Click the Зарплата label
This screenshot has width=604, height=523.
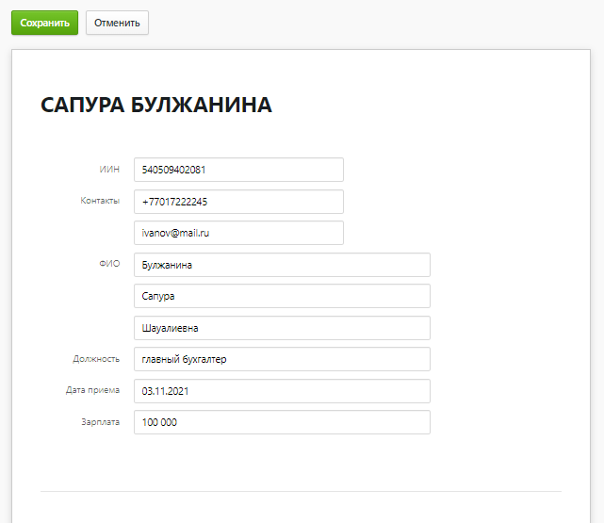[100, 422]
